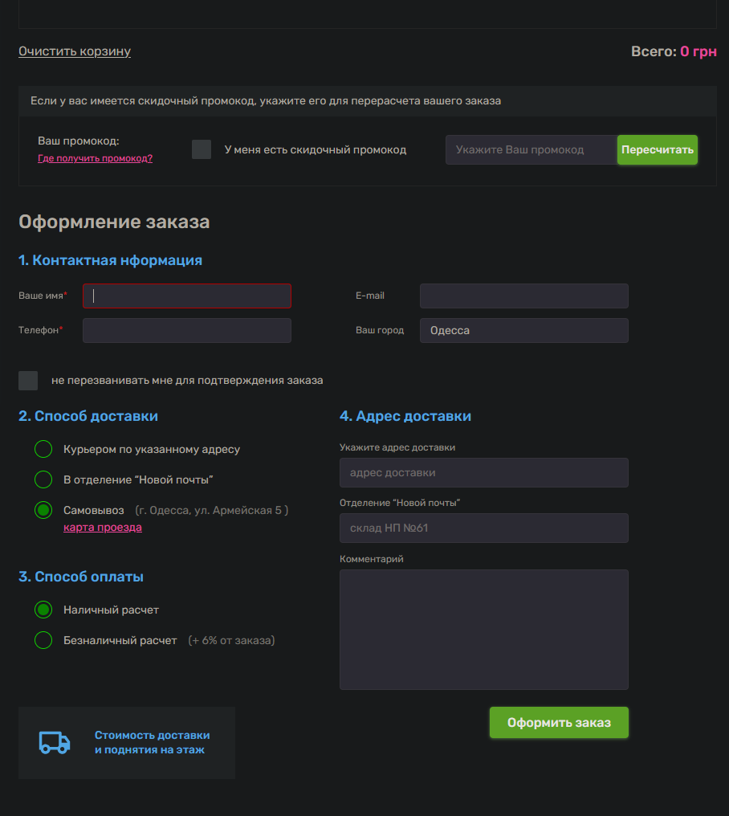Viewport: 729px width, 816px height.
Task: Choose "Безналичный расчет" payment method
Action: click(43, 640)
